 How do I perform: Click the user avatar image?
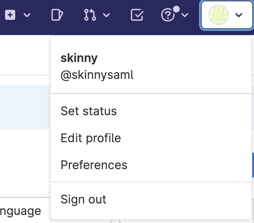click(x=219, y=15)
